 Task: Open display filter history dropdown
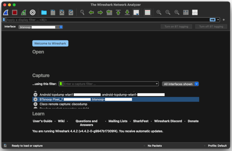point(218,20)
